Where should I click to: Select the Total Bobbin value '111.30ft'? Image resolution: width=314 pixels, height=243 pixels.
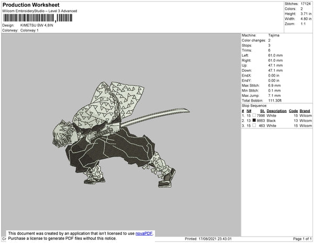[x=275, y=101]
